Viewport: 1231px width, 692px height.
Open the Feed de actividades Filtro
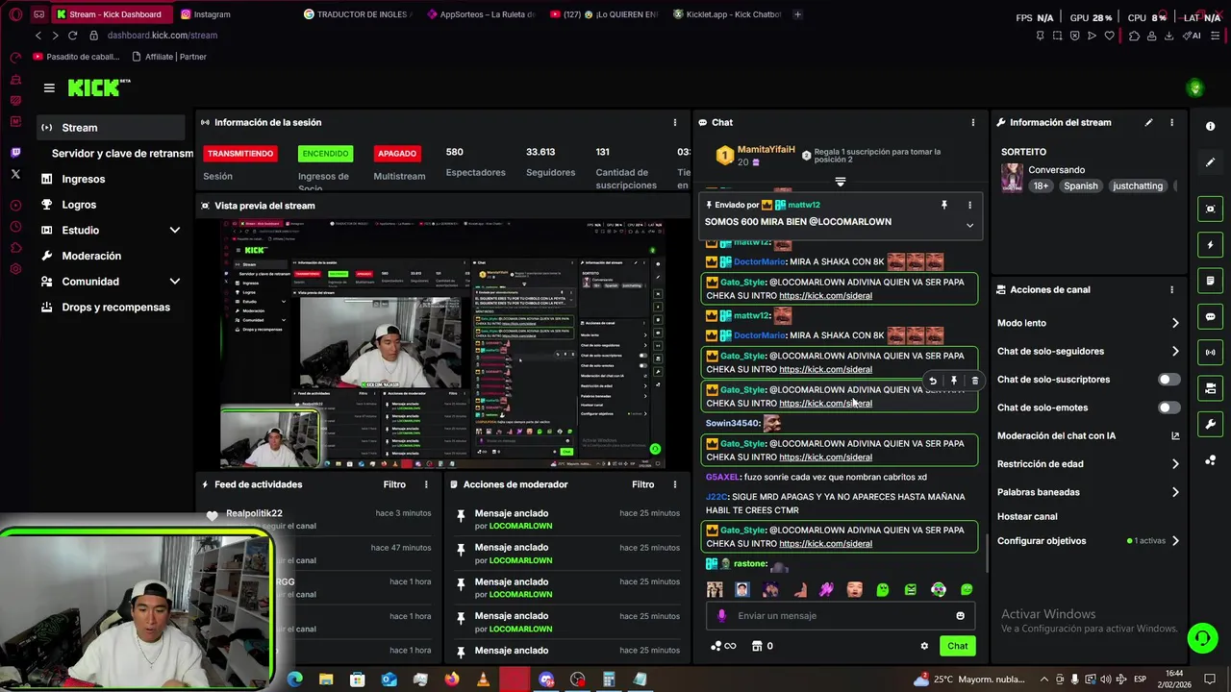(394, 484)
